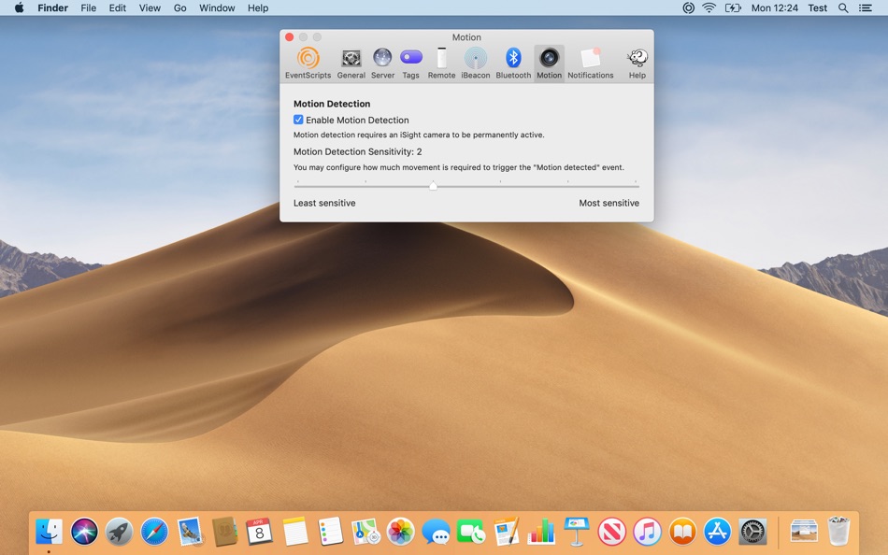Image resolution: width=888 pixels, height=555 pixels.
Task: Open the Wi-Fi status menu
Action: tap(709, 7)
